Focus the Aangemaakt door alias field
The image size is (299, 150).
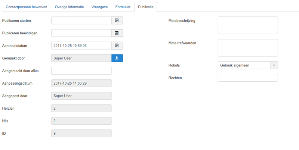(81, 71)
